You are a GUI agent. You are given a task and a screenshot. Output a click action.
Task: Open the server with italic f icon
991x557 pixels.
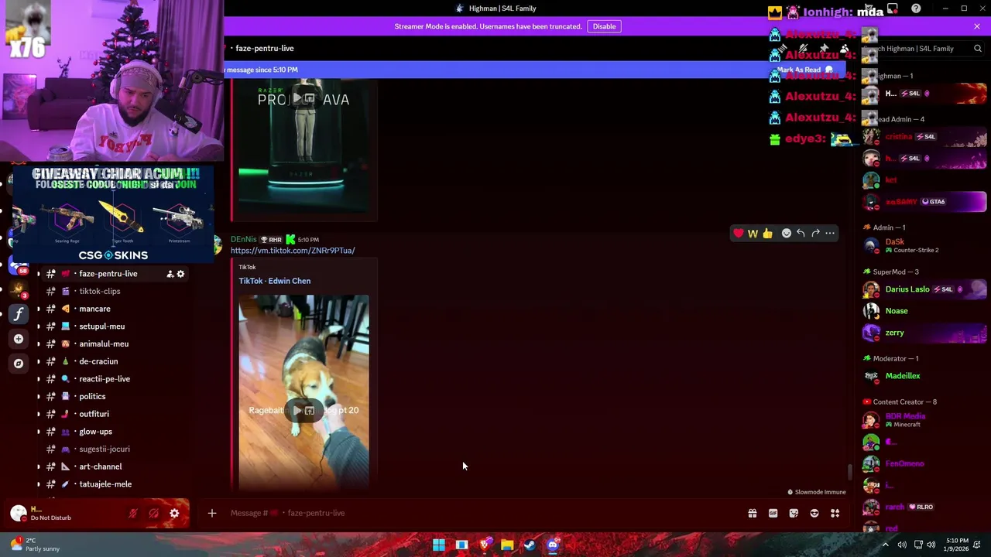coord(19,314)
